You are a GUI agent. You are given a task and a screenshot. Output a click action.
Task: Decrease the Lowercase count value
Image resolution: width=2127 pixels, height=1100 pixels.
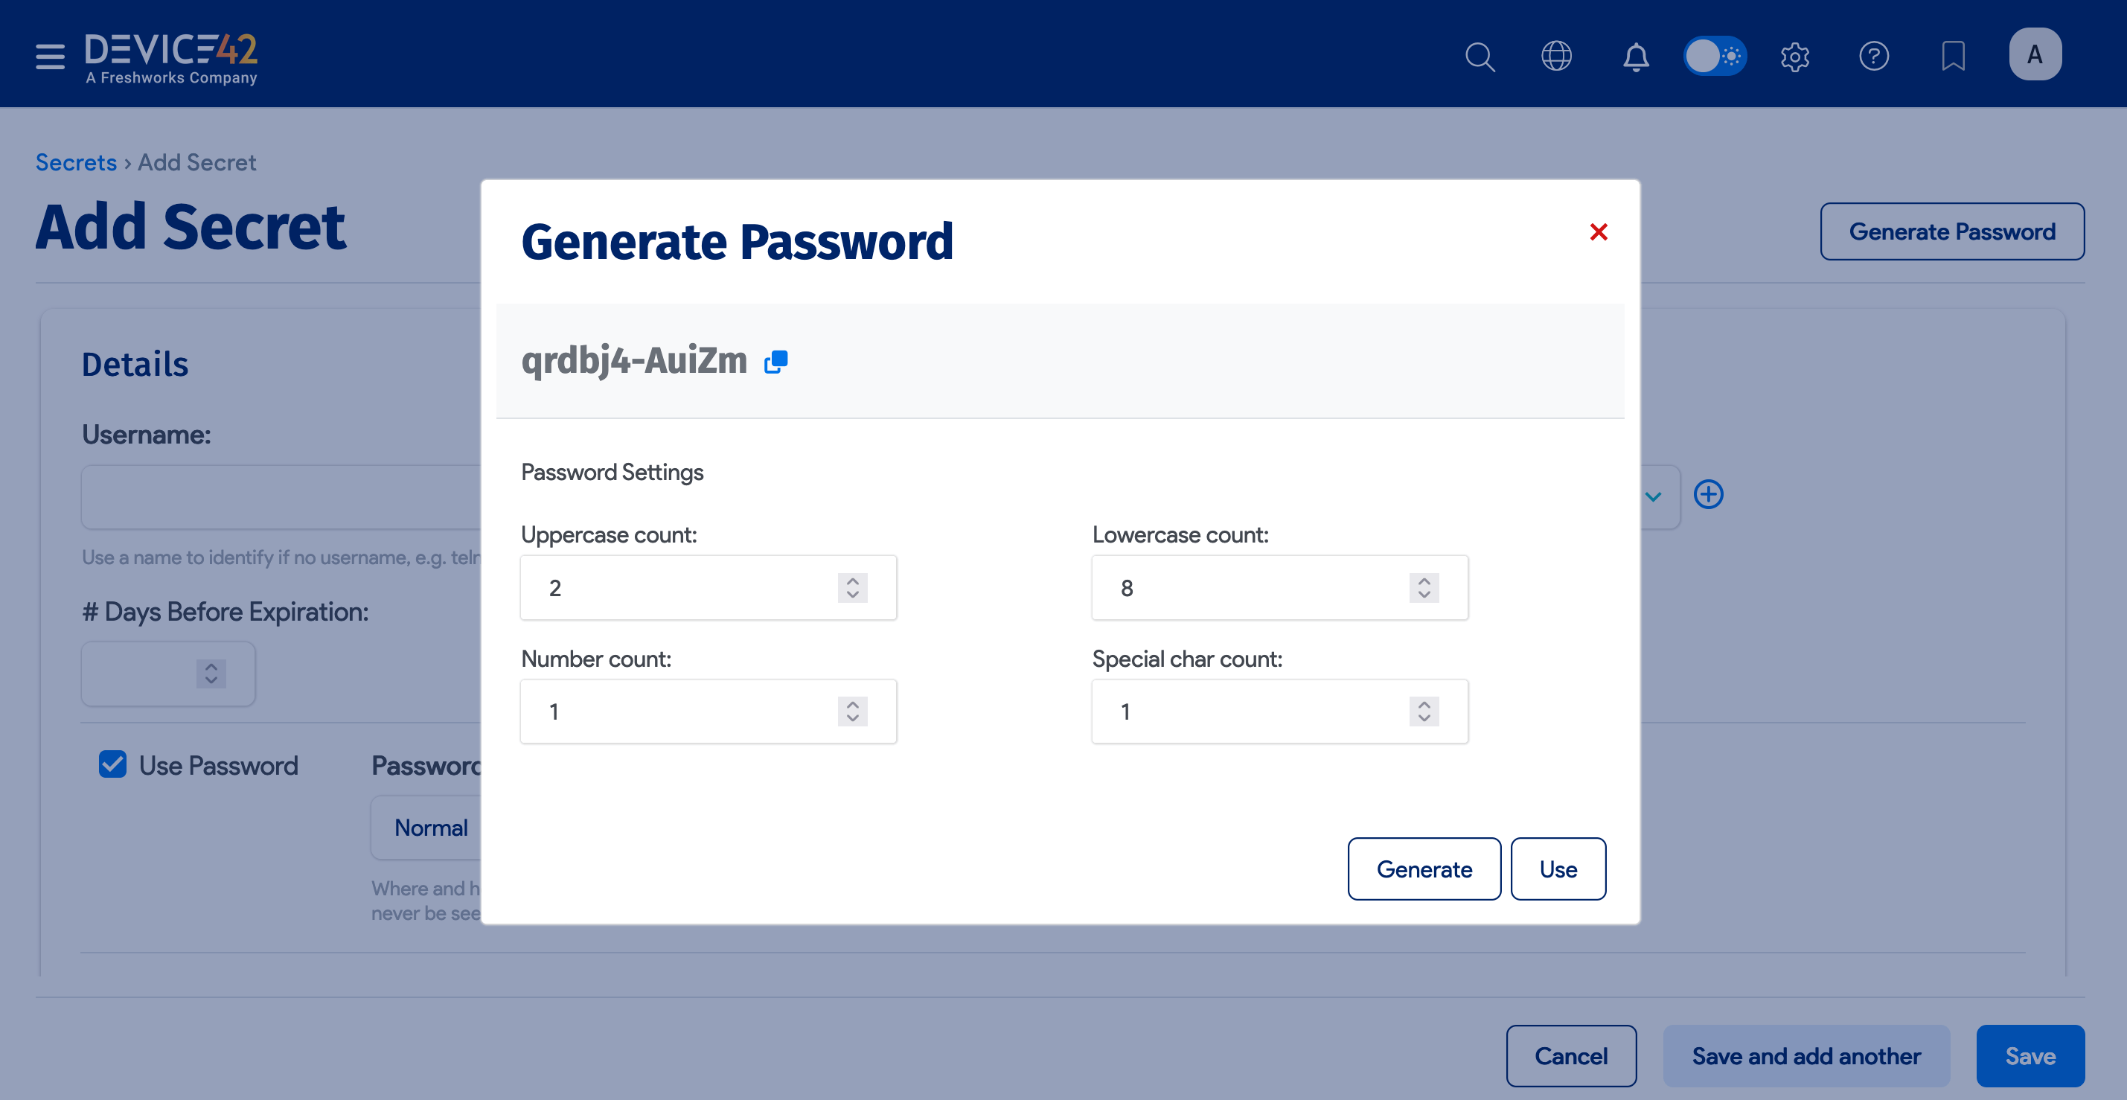tap(1424, 595)
